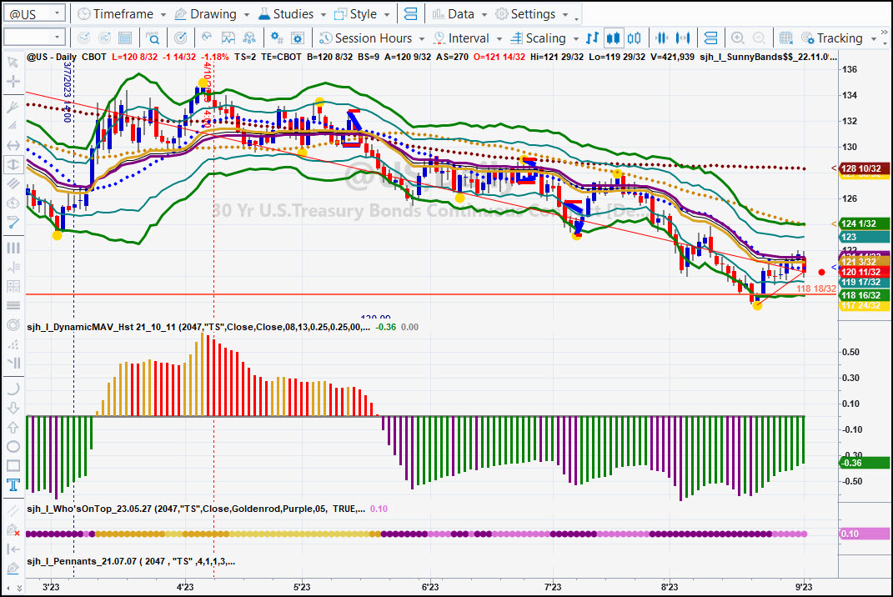Choose the vertical bars drawing tool
The image size is (893, 597).
13,248
